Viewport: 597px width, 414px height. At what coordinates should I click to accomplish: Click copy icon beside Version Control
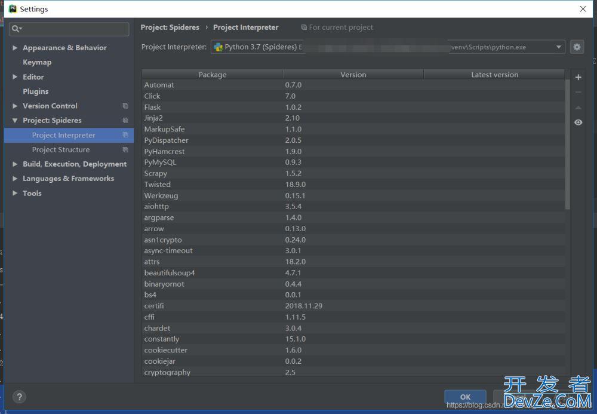125,106
